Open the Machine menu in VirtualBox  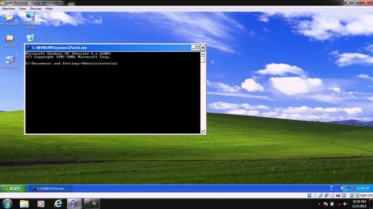point(8,9)
